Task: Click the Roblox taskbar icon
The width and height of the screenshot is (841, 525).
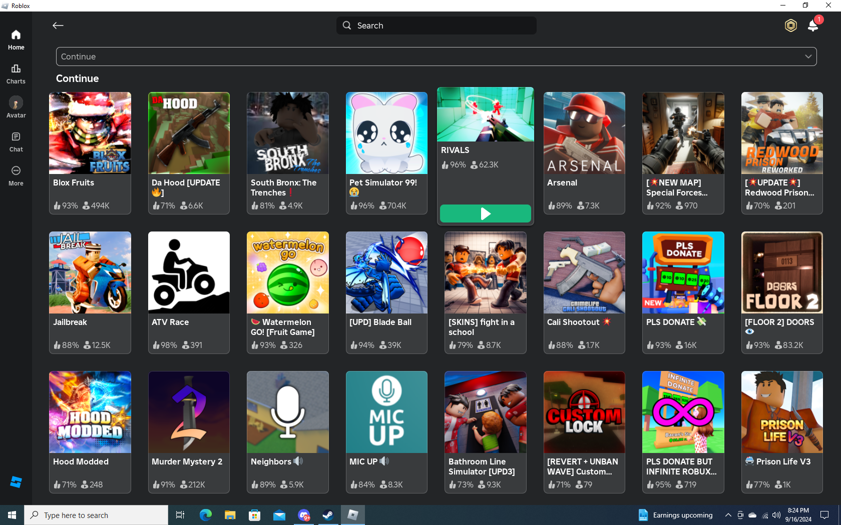Action: pyautogui.click(x=353, y=515)
